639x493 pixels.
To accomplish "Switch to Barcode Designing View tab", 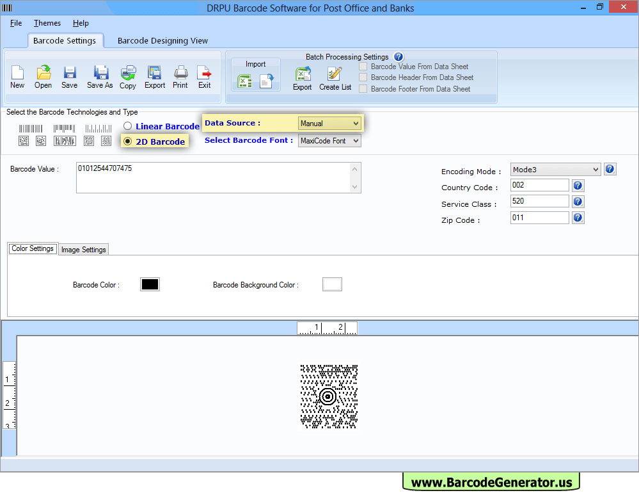I will [162, 40].
